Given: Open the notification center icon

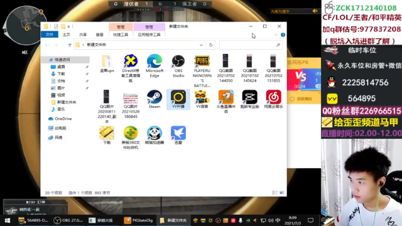Looking at the screenshot, I should click(310, 220).
